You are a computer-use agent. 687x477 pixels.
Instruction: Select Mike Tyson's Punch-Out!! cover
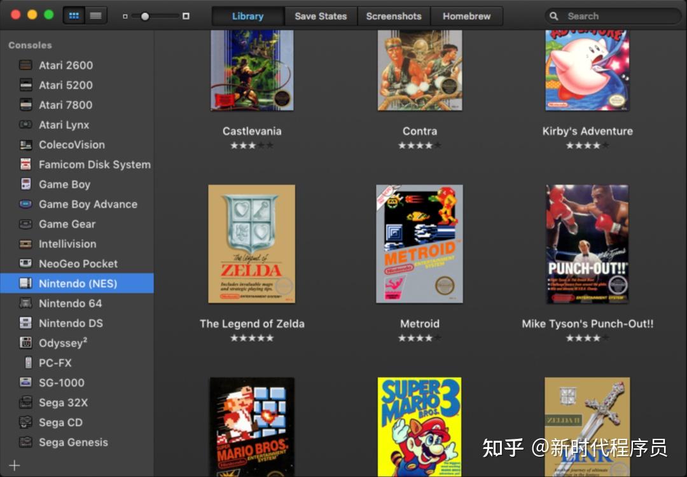pyautogui.click(x=587, y=244)
